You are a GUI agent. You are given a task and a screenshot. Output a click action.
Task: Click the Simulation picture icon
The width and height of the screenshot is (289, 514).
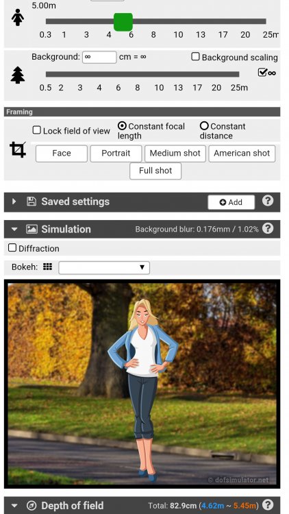[32, 229]
